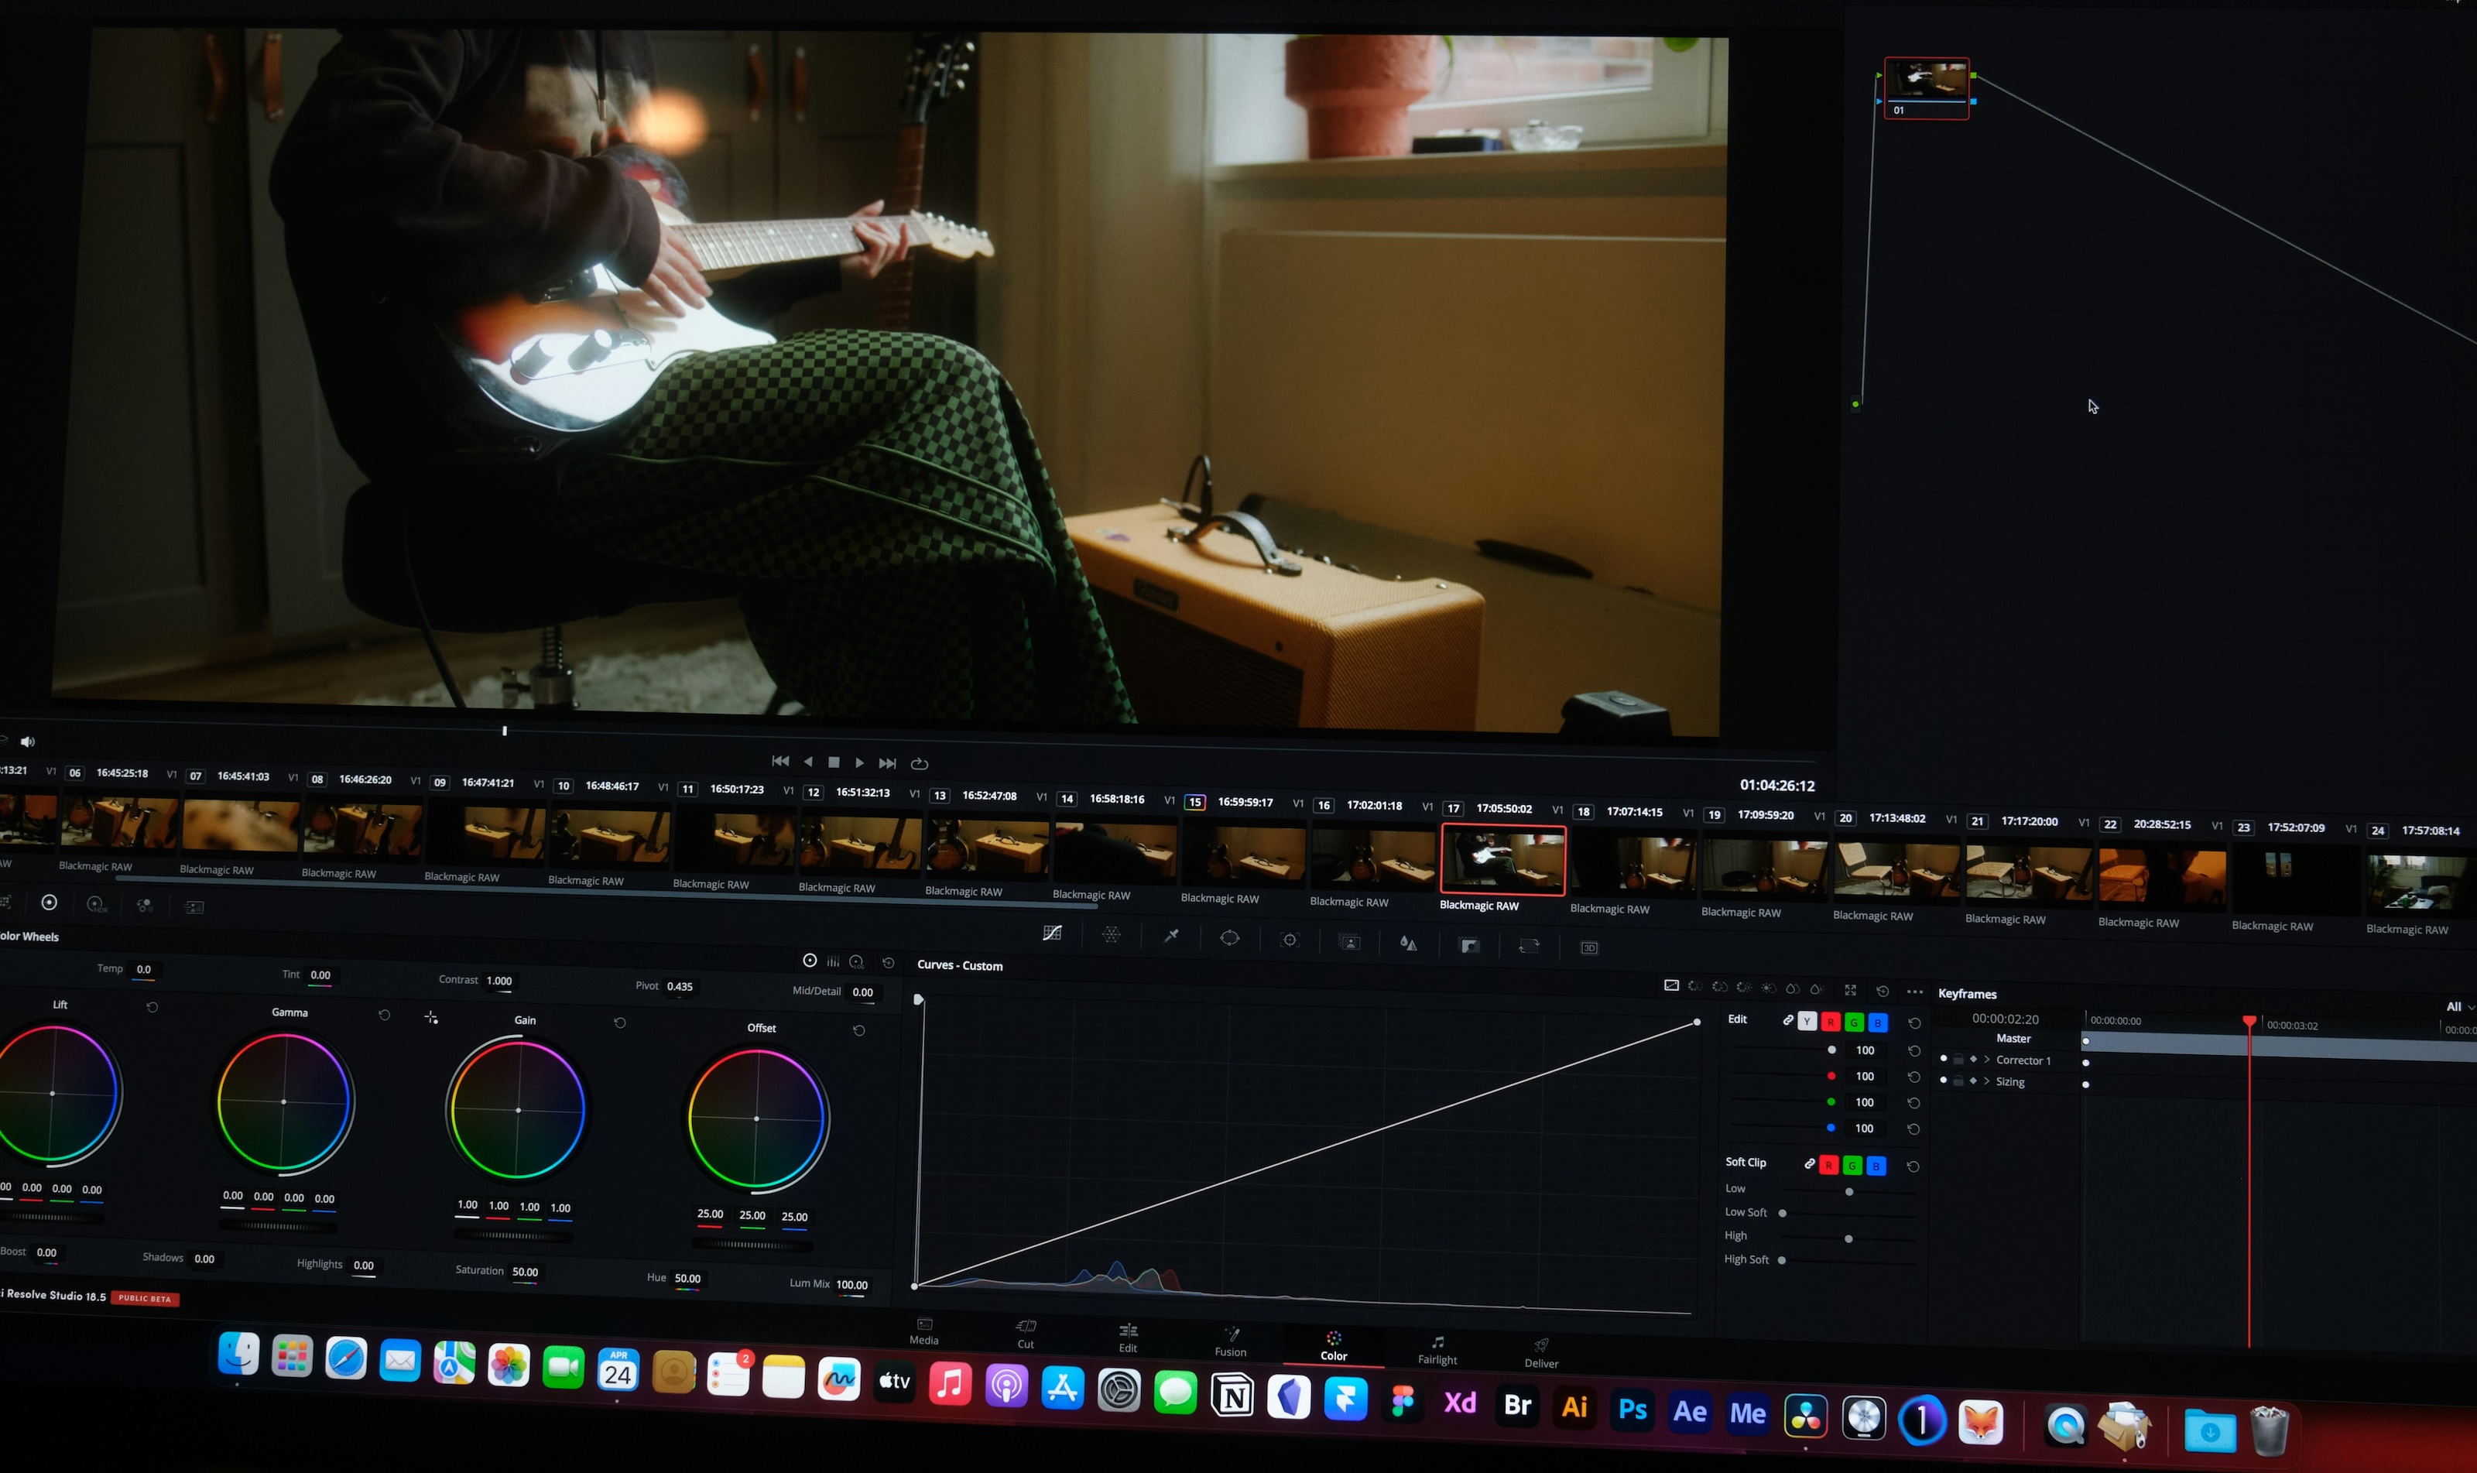Click the Saturation value field
Image resolution: width=2477 pixels, height=1473 pixels.
pos(525,1272)
